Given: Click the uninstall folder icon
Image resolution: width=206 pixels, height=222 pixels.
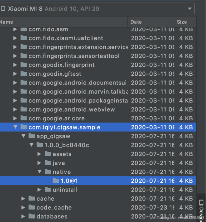Looking at the screenshot, I should 48,190.
